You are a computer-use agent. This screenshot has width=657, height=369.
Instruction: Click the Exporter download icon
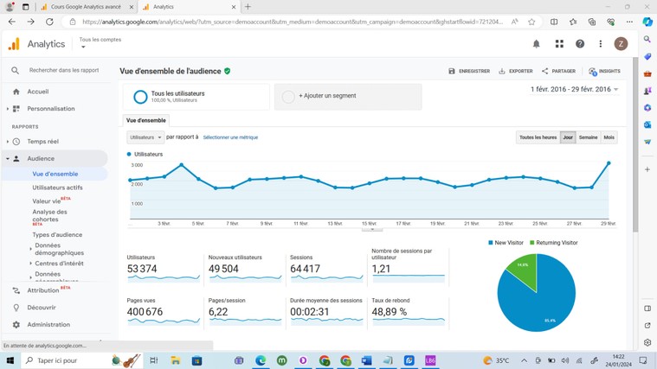[x=502, y=72]
